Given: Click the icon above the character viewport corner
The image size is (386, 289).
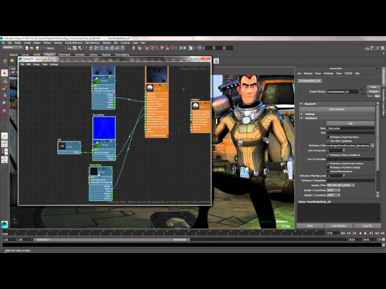Looking at the screenshot, I should (x=216, y=61).
